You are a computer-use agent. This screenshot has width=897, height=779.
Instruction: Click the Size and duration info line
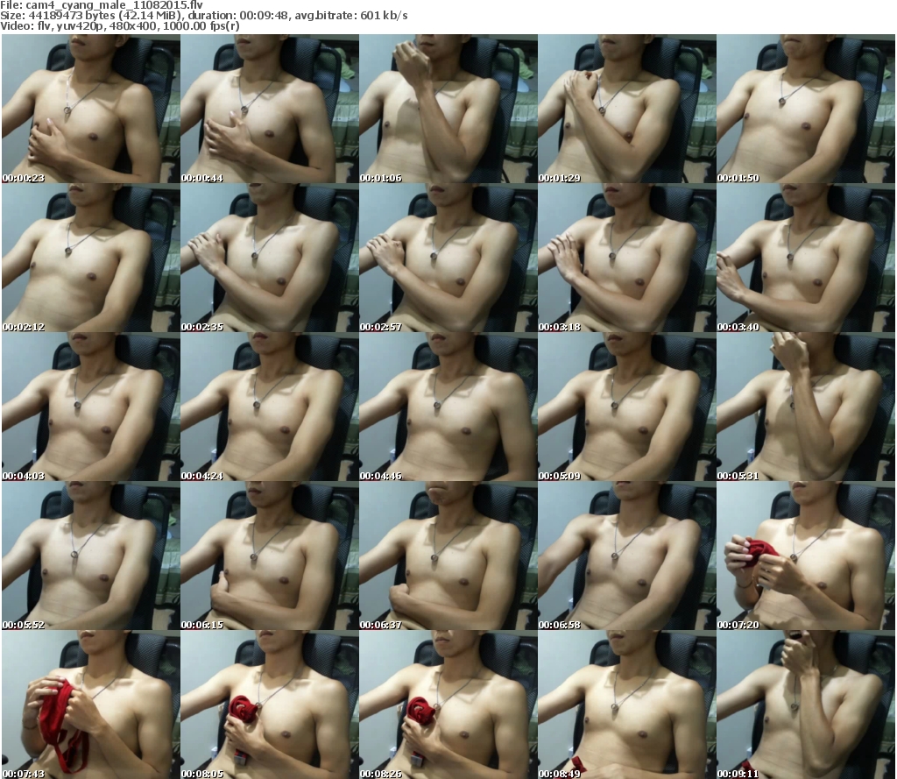203,16
